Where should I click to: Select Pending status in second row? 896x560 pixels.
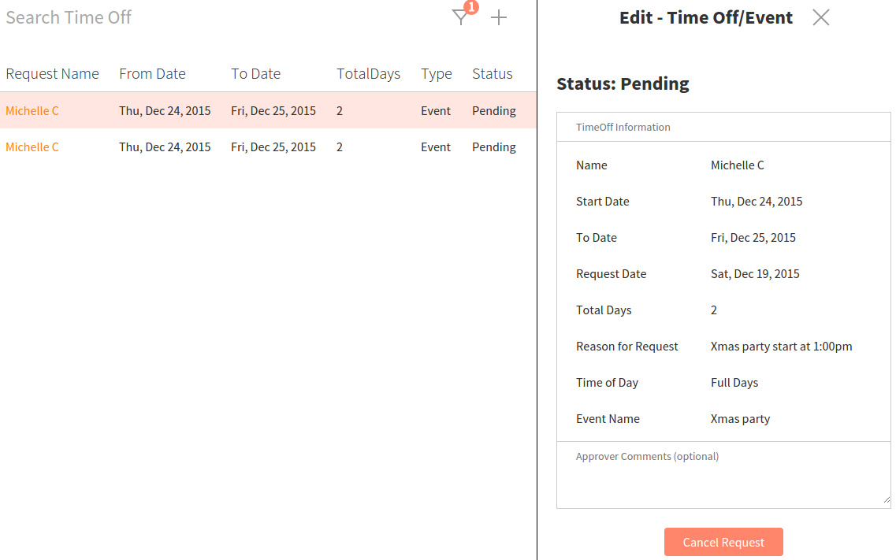click(x=493, y=147)
